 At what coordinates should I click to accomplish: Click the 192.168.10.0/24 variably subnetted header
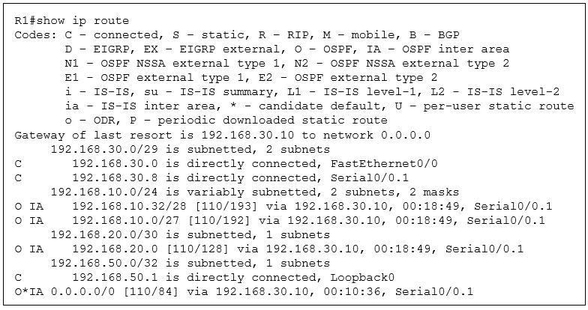(x=255, y=192)
